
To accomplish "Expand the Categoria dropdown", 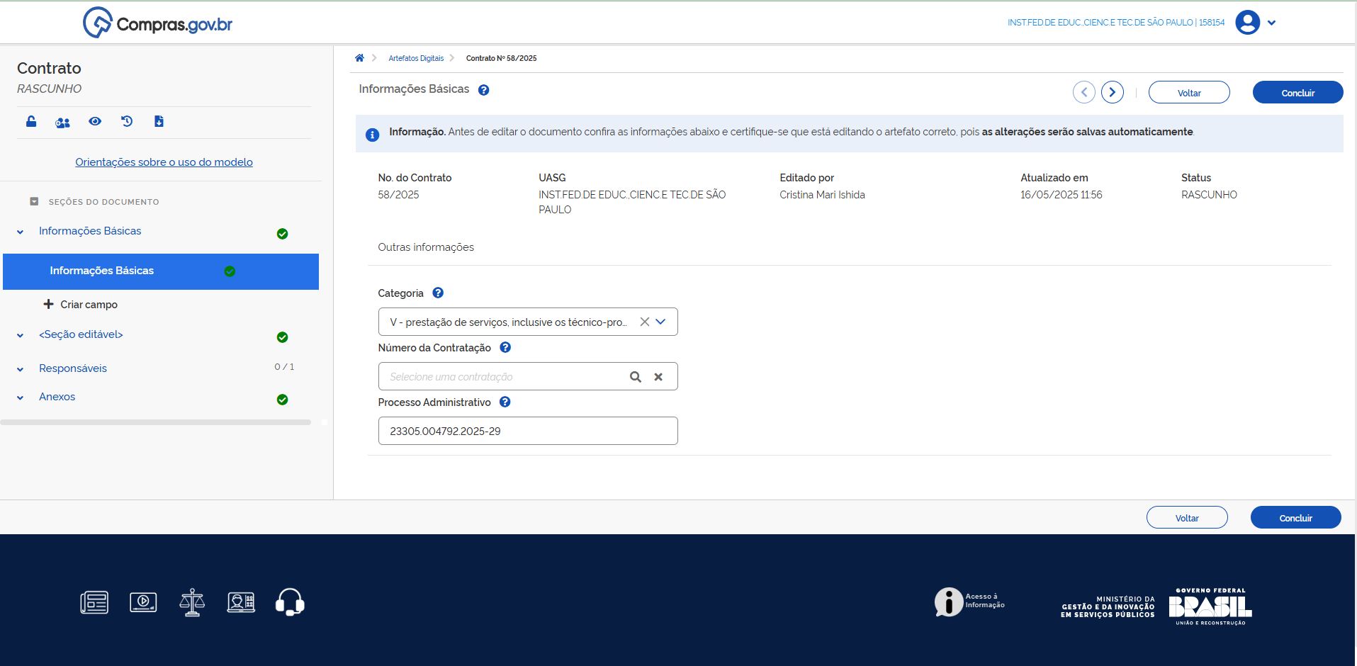I will pyautogui.click(x=661, y=322).
